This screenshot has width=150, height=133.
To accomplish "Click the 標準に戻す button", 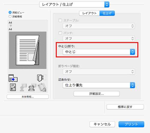I will click(125, 107).
